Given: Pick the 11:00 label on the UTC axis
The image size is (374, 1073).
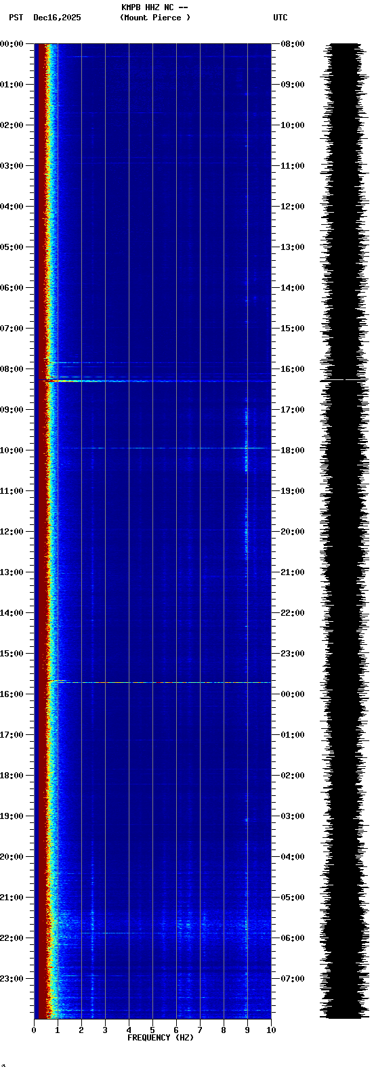Looking at the screenshot, I should [x=292, y=166].
